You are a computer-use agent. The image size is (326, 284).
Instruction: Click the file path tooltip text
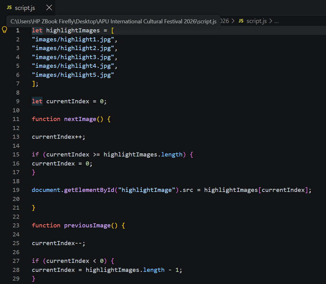tap(114, 21)
